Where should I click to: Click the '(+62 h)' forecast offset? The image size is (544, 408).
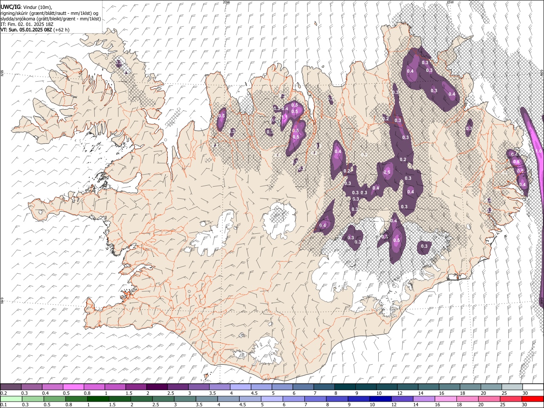(x=62, y=30)
